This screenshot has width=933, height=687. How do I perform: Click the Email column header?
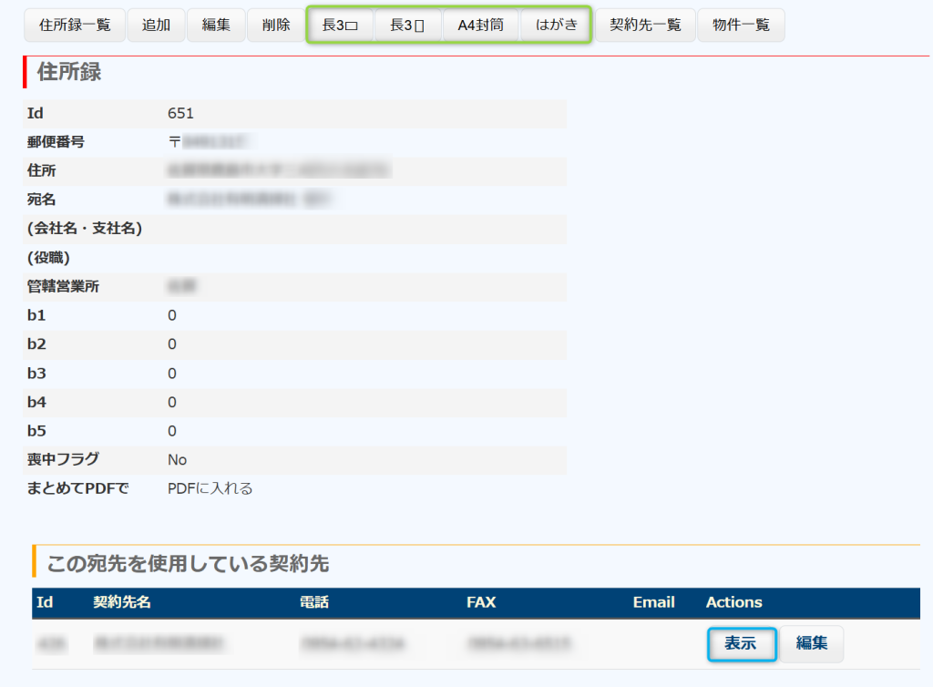click(653, 602)
